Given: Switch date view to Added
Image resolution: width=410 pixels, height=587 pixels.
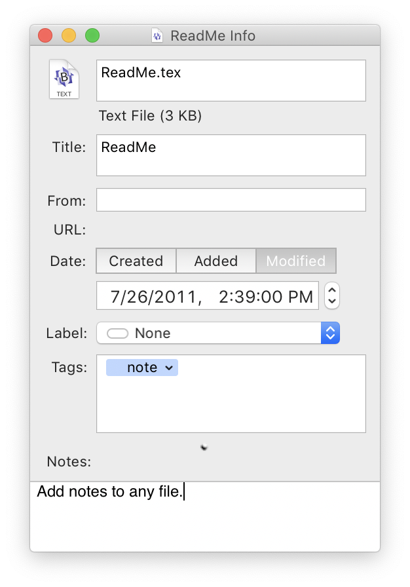Looking at the screenshot, I should [x=216, y=261].
